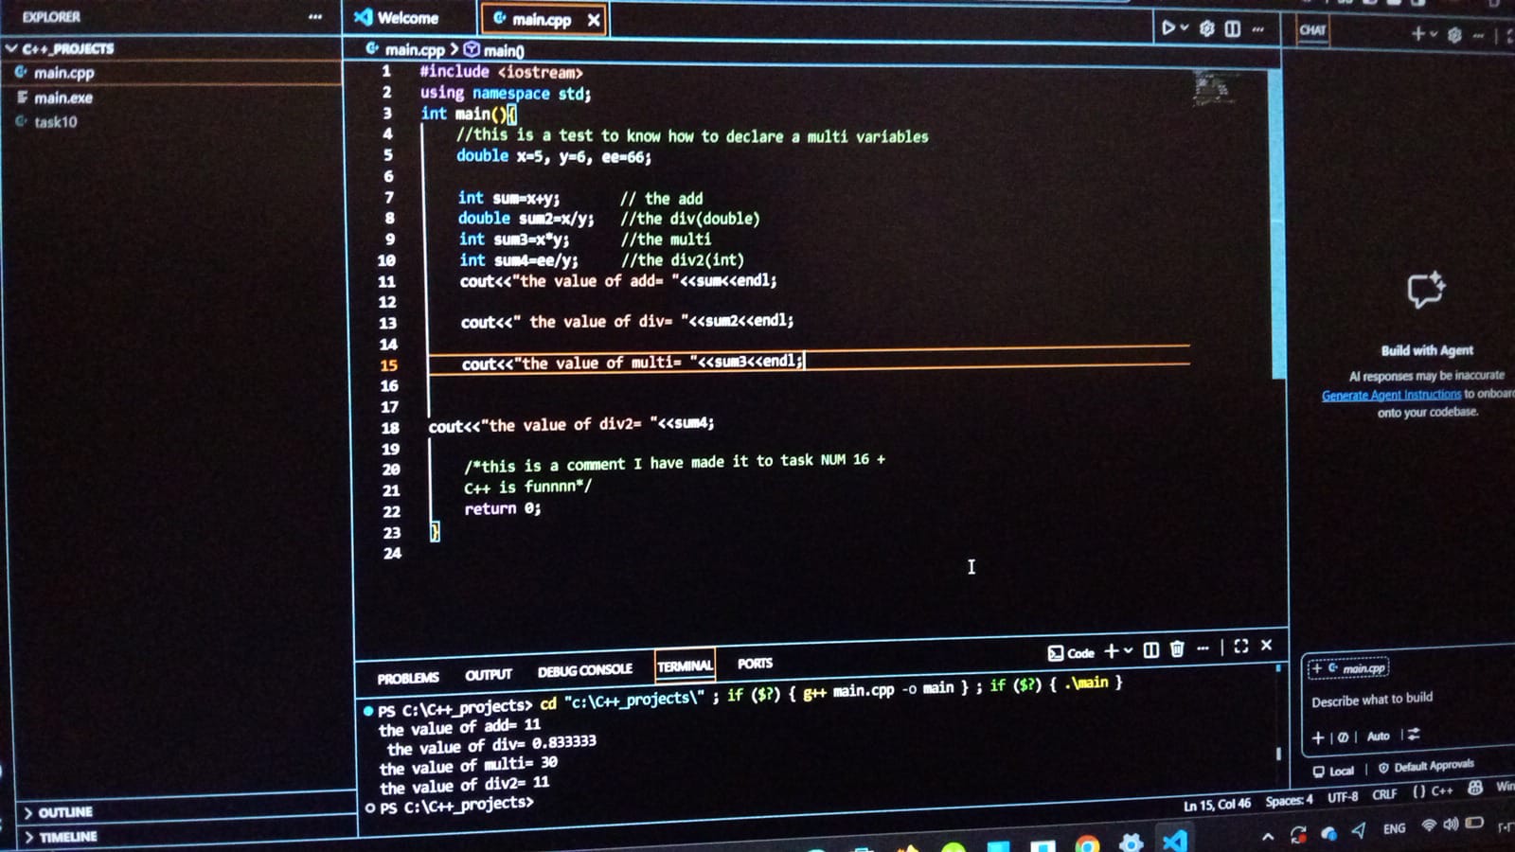Screen dimensions: 1515x852
Task: Open the task10 file in Explorer
Action: (55, 122)
